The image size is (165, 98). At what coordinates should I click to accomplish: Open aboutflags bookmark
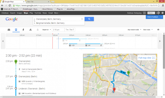click(x=69, y=9)
